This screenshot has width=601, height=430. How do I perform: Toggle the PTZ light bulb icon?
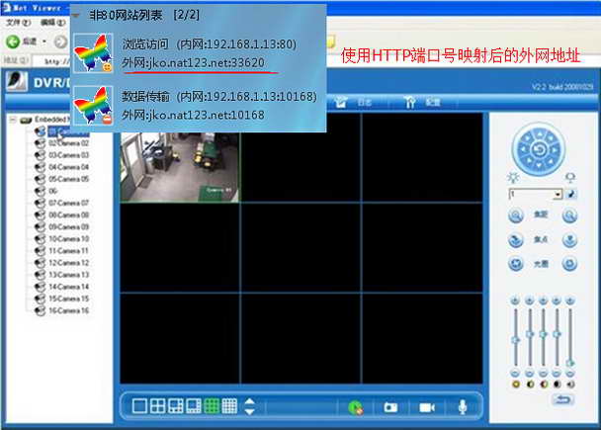click(512, 176)
